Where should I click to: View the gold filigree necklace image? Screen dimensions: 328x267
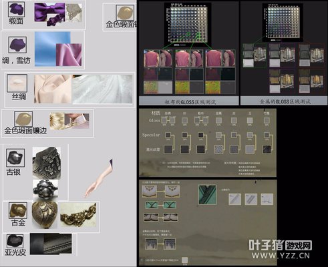coord(78,214)
